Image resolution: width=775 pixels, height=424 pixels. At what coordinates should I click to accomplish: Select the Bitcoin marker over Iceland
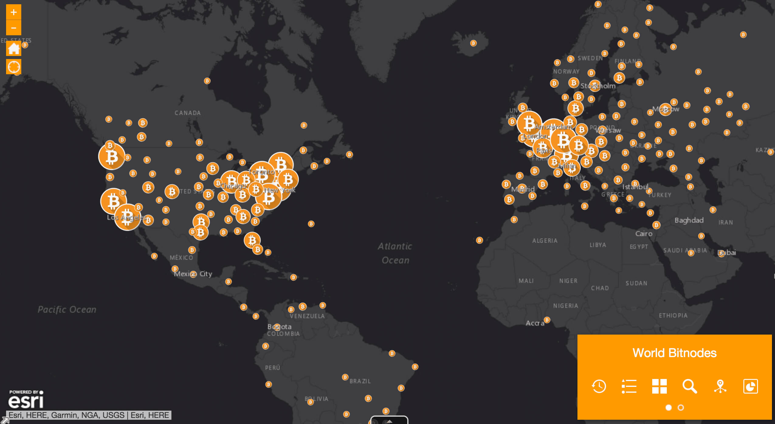click(x=473, y=43)
